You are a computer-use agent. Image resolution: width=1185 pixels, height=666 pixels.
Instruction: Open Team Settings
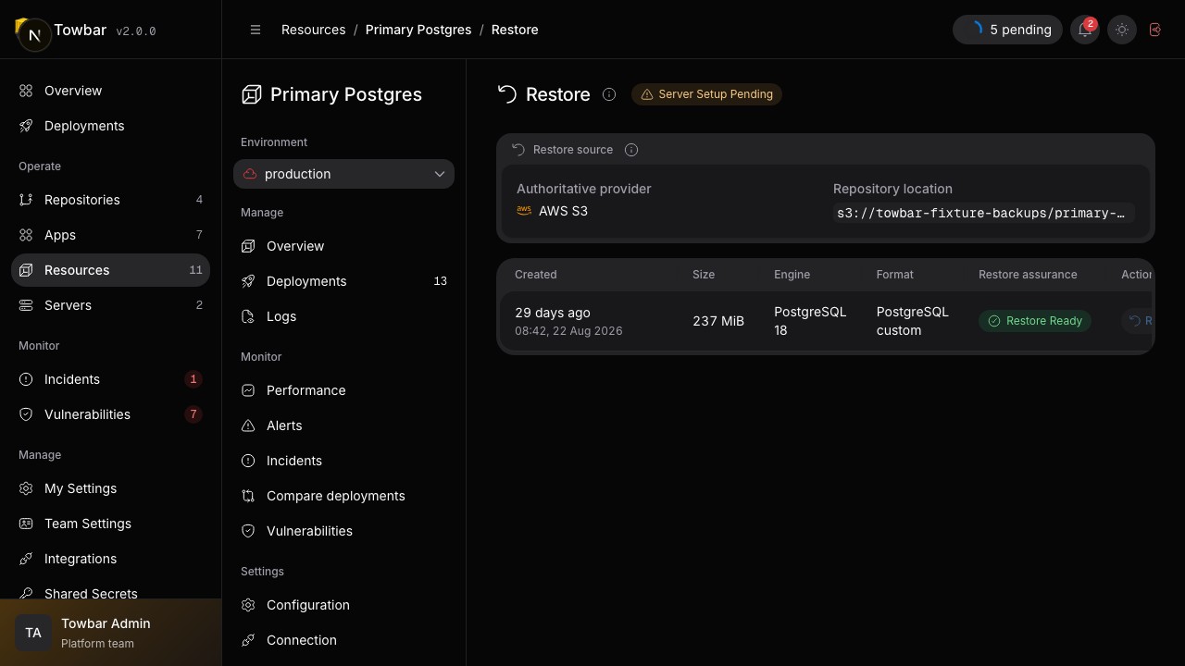pos(111,524)
